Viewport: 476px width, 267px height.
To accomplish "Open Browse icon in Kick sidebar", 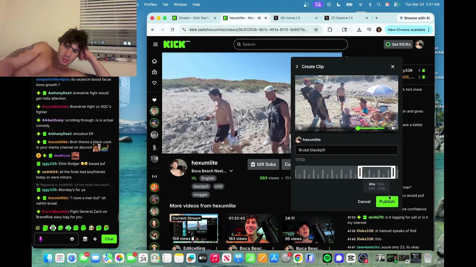I will [154, 72].
